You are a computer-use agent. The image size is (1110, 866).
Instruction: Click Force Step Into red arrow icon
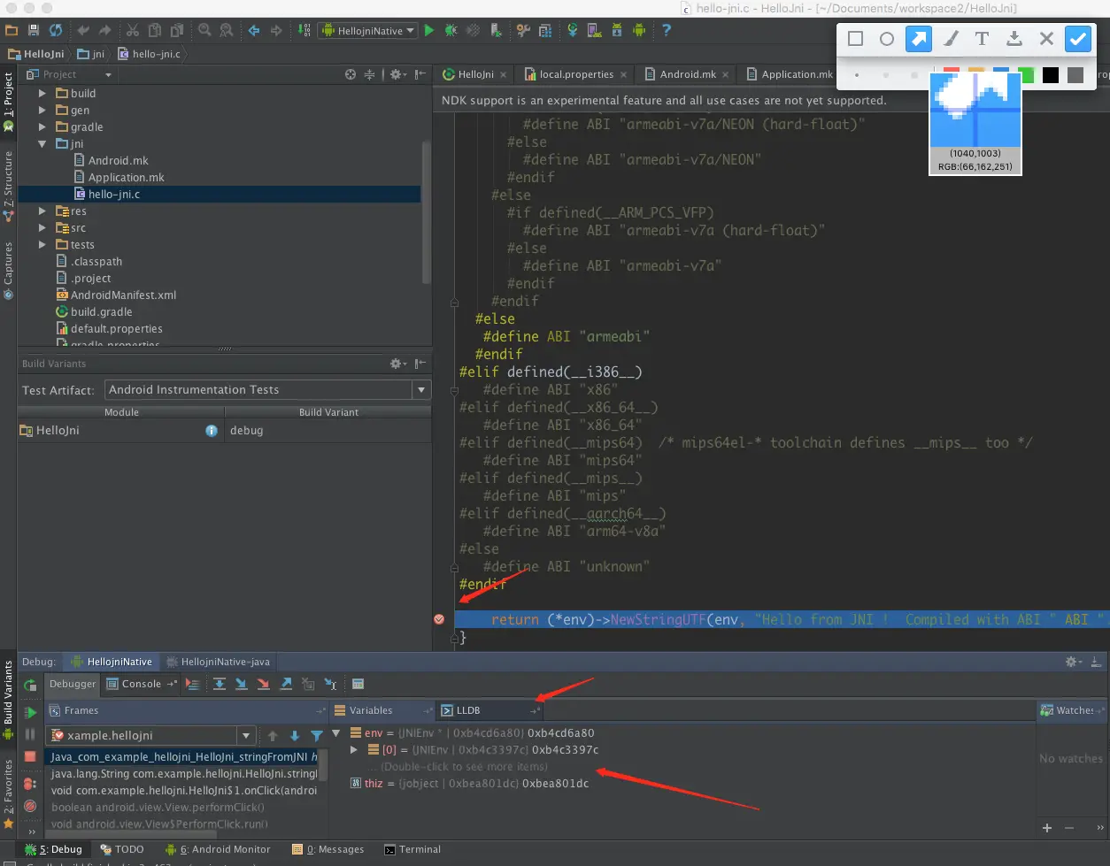263,684
